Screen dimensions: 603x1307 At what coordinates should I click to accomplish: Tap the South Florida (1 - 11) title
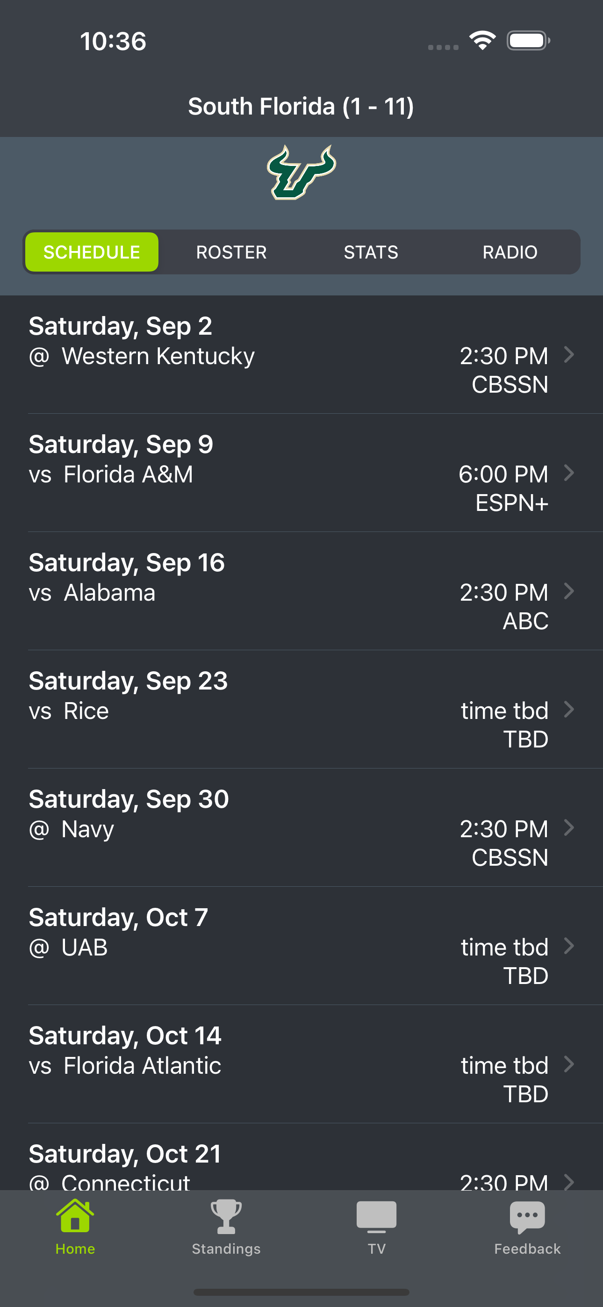tap(301, 107)
